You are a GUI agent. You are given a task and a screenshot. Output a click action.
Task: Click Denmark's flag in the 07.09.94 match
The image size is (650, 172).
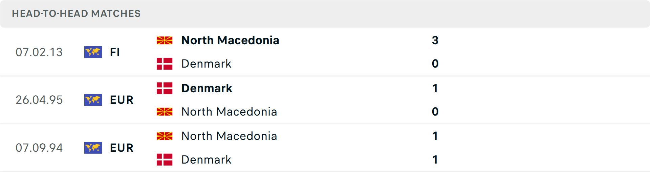click(x=165, y=159)
